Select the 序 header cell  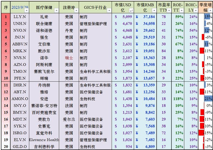tap(6, 7)
